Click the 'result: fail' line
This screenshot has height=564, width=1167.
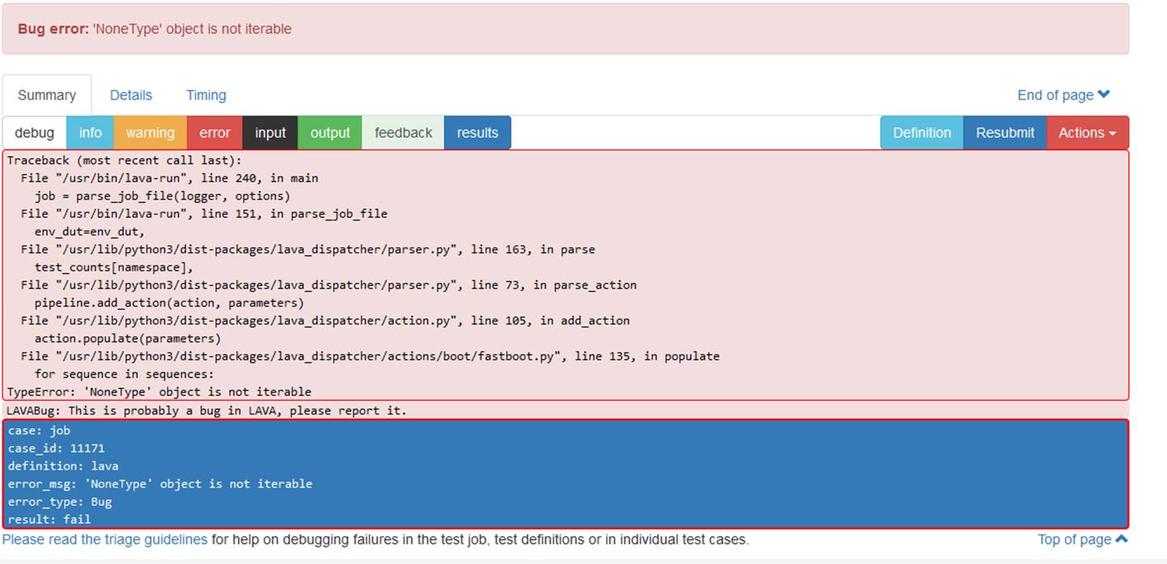click(49, 520)
